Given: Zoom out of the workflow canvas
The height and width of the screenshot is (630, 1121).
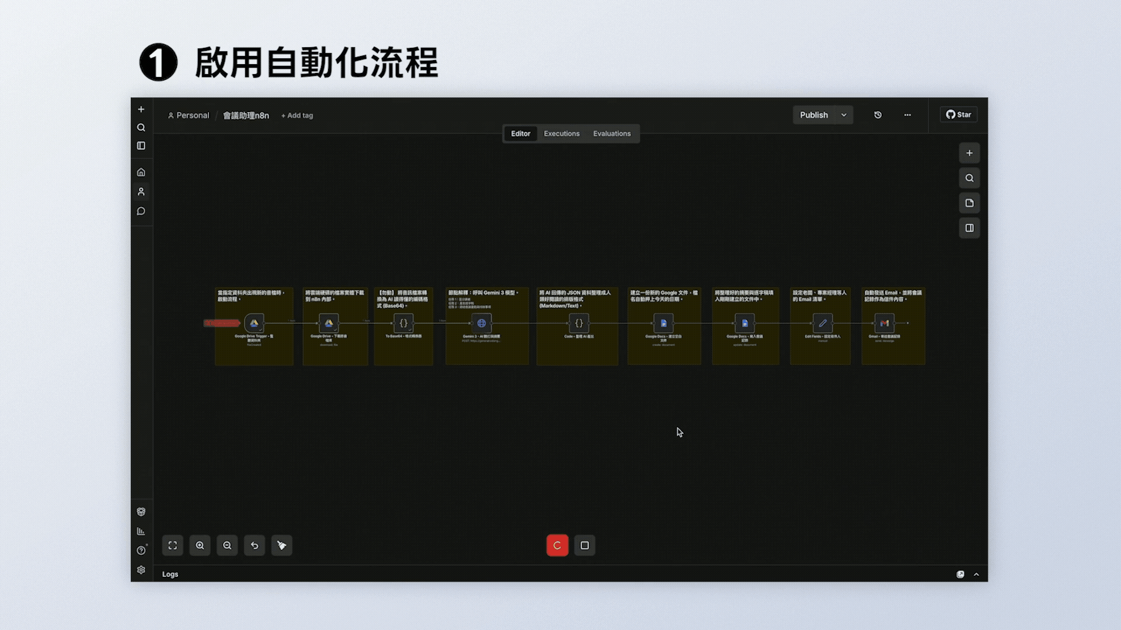Looking at the screenshot, I should pyautogui.click(x=227, y=545).
